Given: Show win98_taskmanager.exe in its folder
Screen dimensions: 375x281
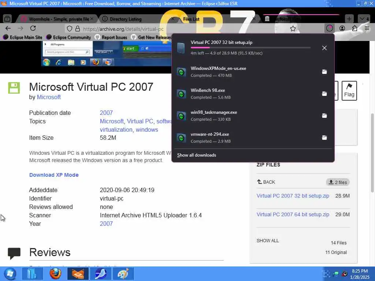Looking at the screenshot, I should tap(324, 116).
